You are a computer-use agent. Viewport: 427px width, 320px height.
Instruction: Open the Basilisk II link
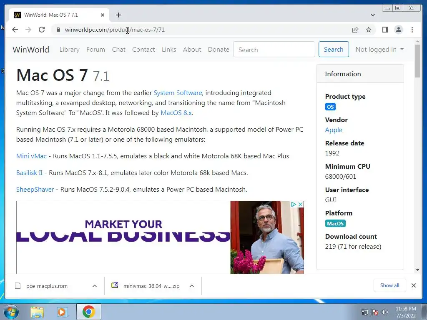coord(29,173)
